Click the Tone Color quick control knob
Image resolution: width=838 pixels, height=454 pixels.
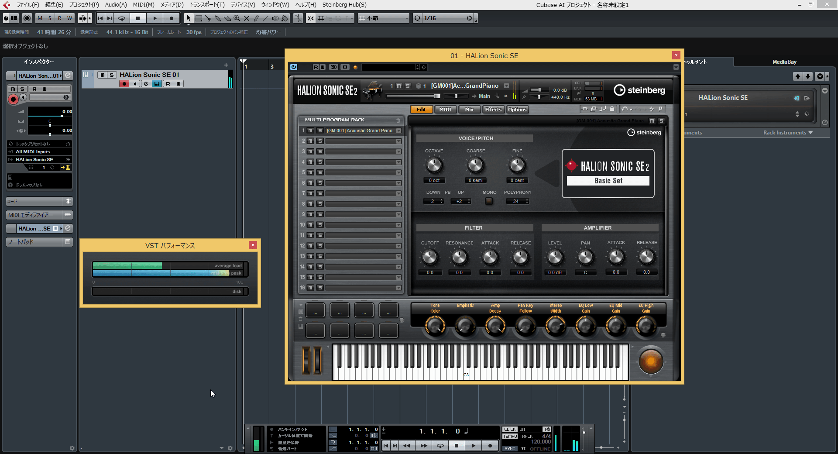click(x=435, y=326)
